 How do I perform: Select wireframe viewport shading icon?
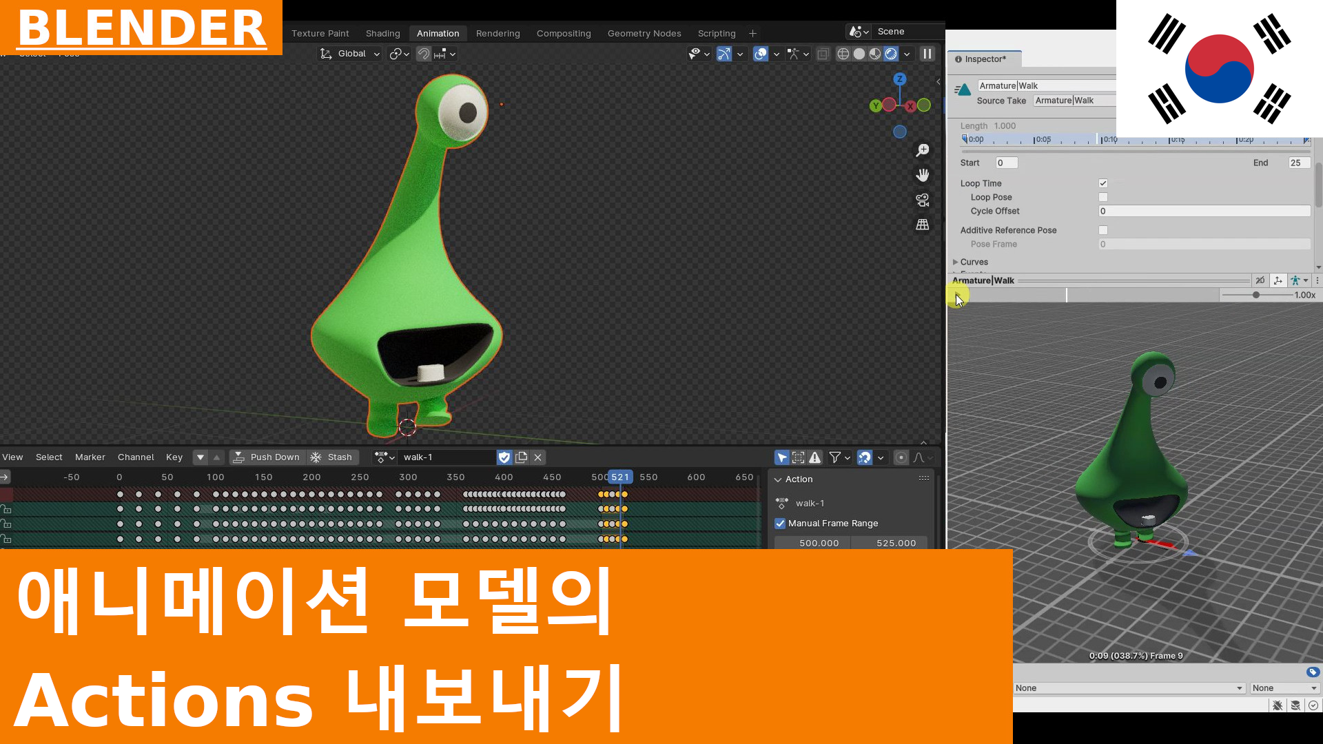(843, 54)
